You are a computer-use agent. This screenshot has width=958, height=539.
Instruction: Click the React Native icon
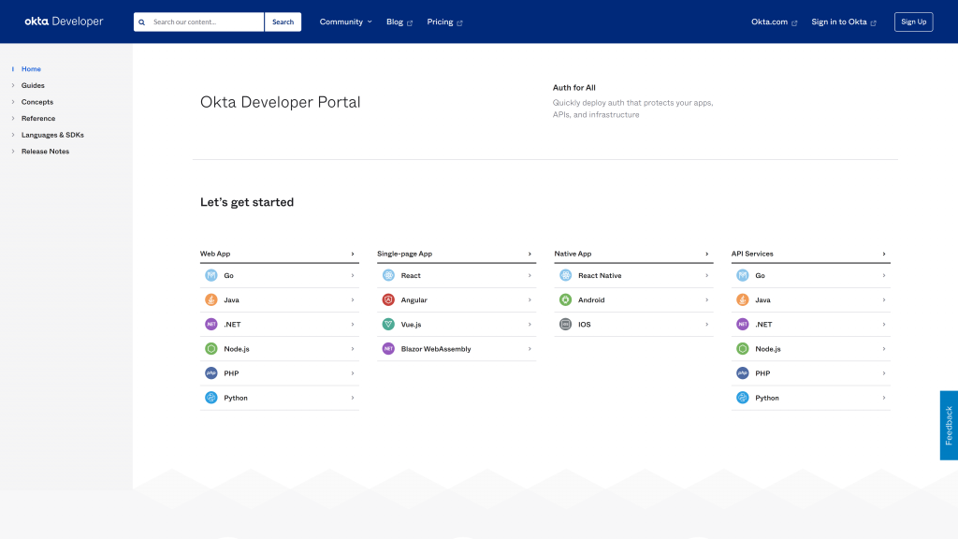(x=565, y=276)
